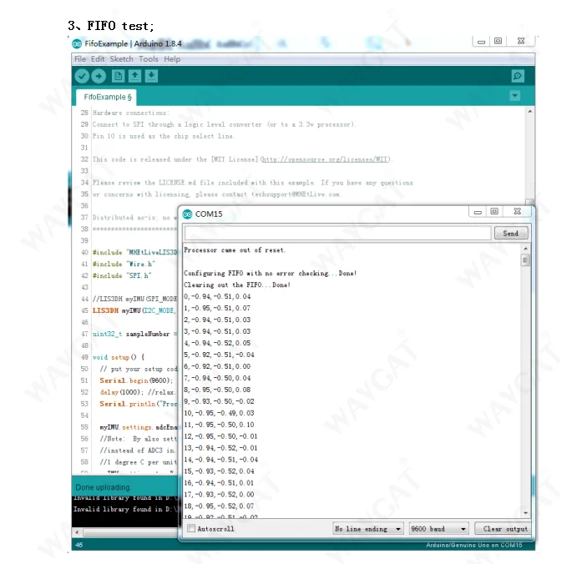This screenshot has height=564, width=582.
Task: Close the COM15 serial monitor window
Action: (x=518, y=211)
